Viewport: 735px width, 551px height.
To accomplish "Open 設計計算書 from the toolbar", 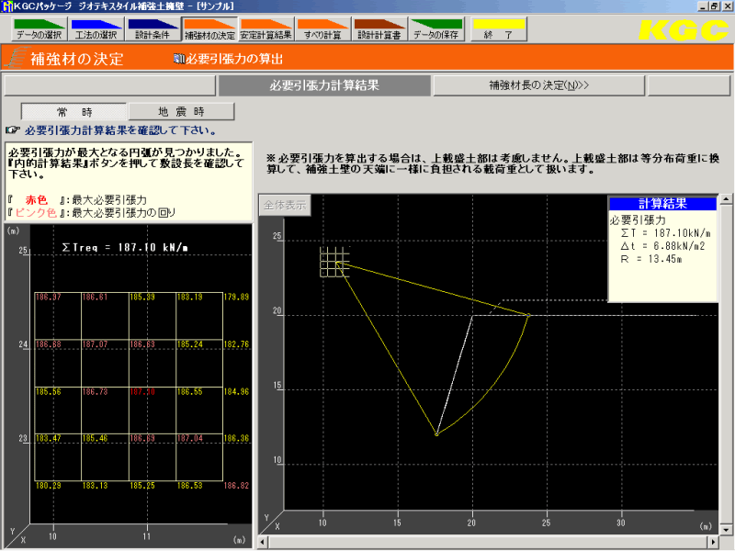I will pyautogui.click(x=380, y=30).
